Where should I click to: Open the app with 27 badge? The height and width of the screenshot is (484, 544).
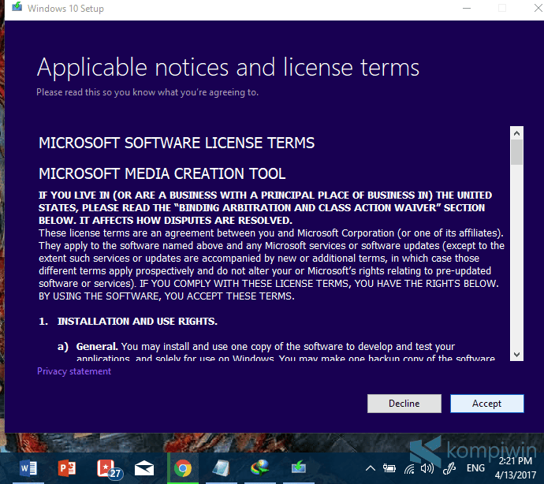pyautogui.click(x=108, y=468)
